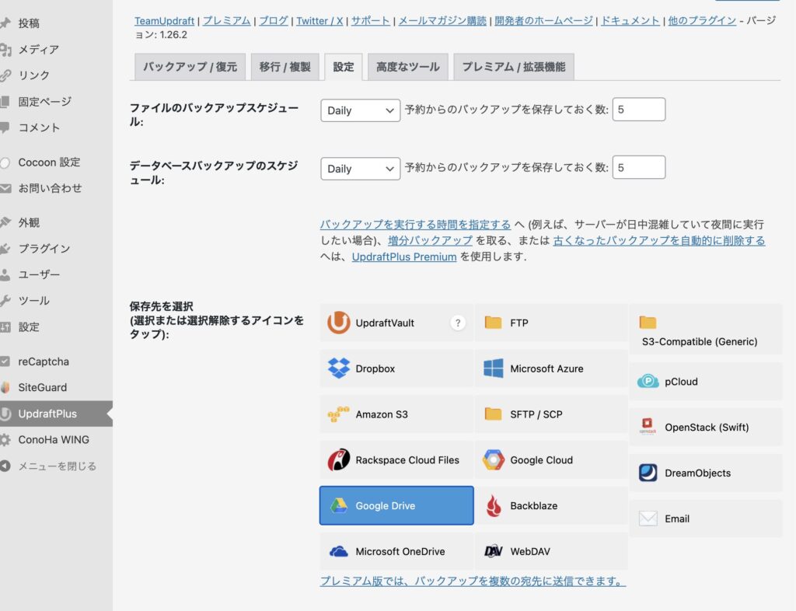796x611 pixels.
Task: Collapse the sidebar with メニューを閉じる
Action: 56,466
